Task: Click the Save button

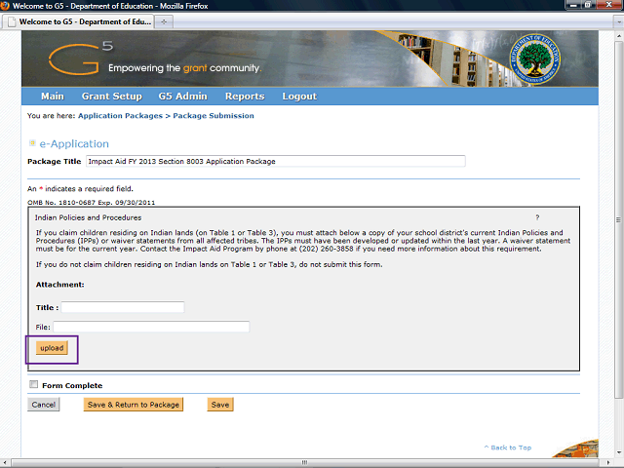Action: coord(220,405)
